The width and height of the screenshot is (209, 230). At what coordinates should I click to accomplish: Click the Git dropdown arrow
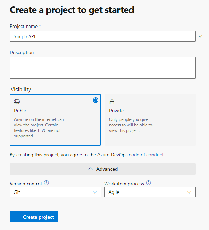[95, 192]
